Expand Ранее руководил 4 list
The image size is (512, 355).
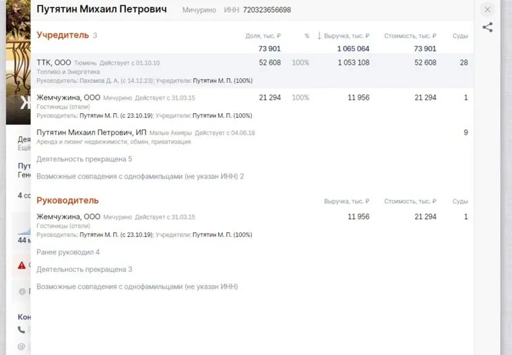coord(68,252)
